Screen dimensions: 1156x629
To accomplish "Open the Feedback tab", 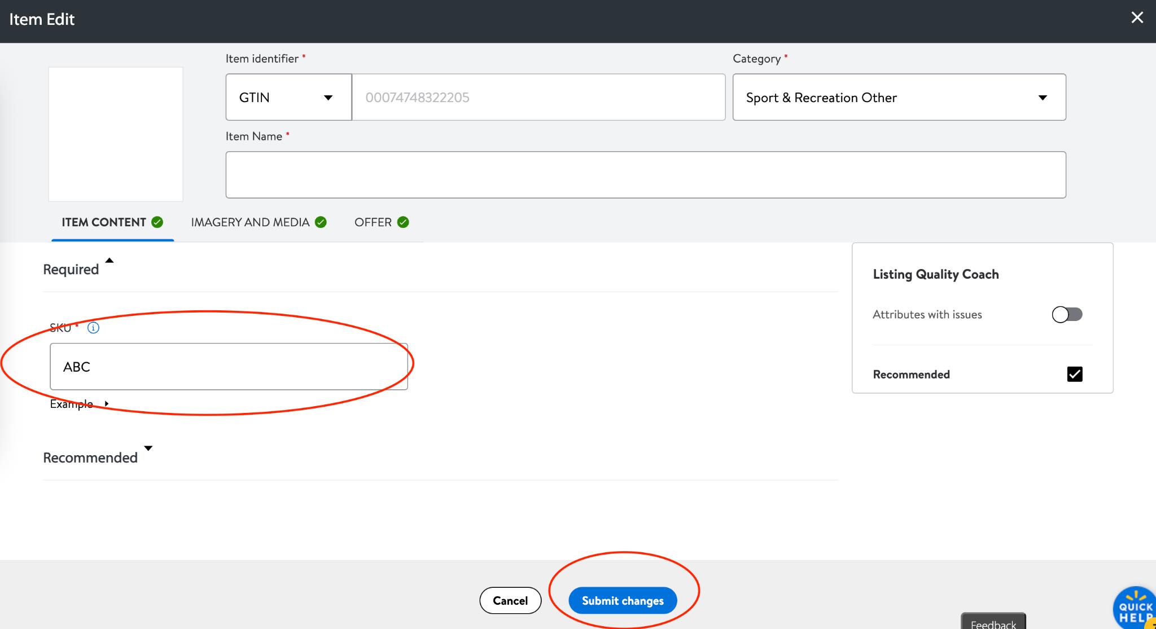I will [993, 622].
